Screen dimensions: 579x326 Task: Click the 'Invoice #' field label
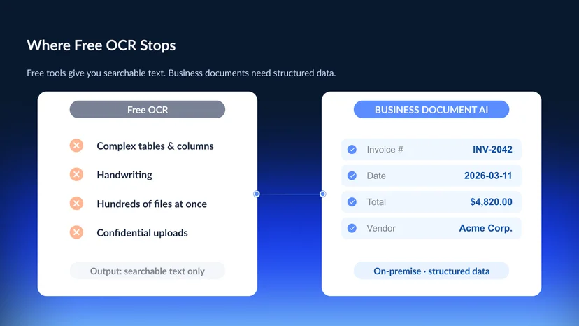(385, 149)
